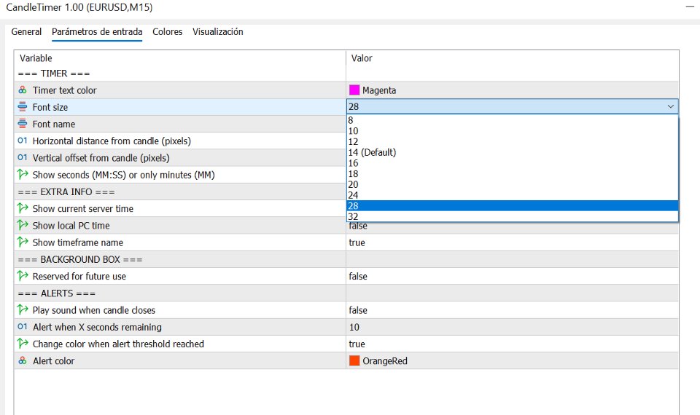Click the Valor column header

click(361, 58)
